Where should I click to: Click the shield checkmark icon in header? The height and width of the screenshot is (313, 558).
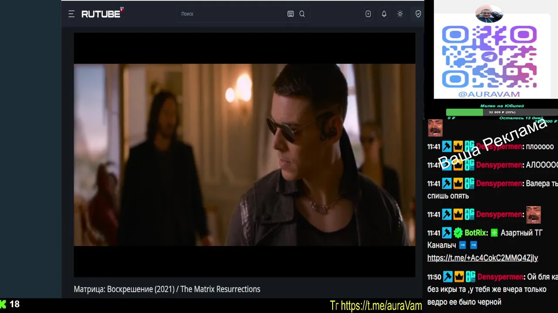click(418, 14)
